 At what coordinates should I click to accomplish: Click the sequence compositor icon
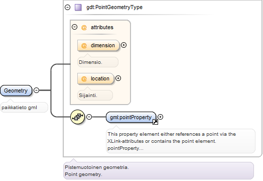78,117
